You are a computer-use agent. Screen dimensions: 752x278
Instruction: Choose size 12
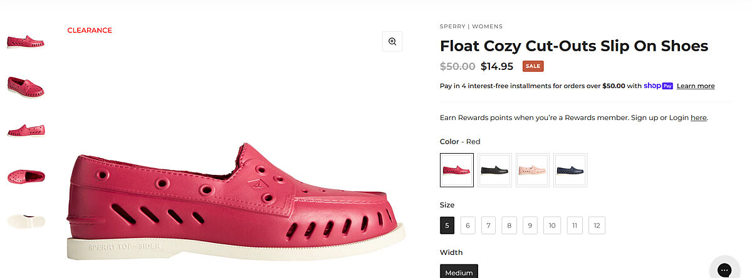[597, 226]
